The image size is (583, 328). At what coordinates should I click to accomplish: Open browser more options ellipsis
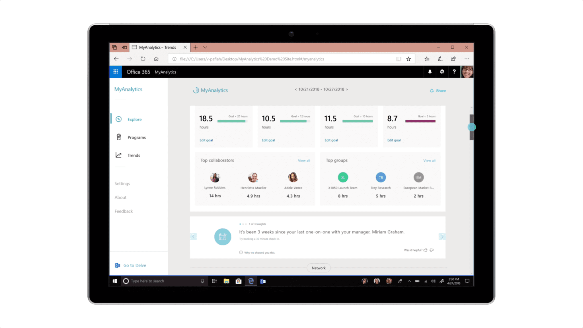[x=467, y=59]
